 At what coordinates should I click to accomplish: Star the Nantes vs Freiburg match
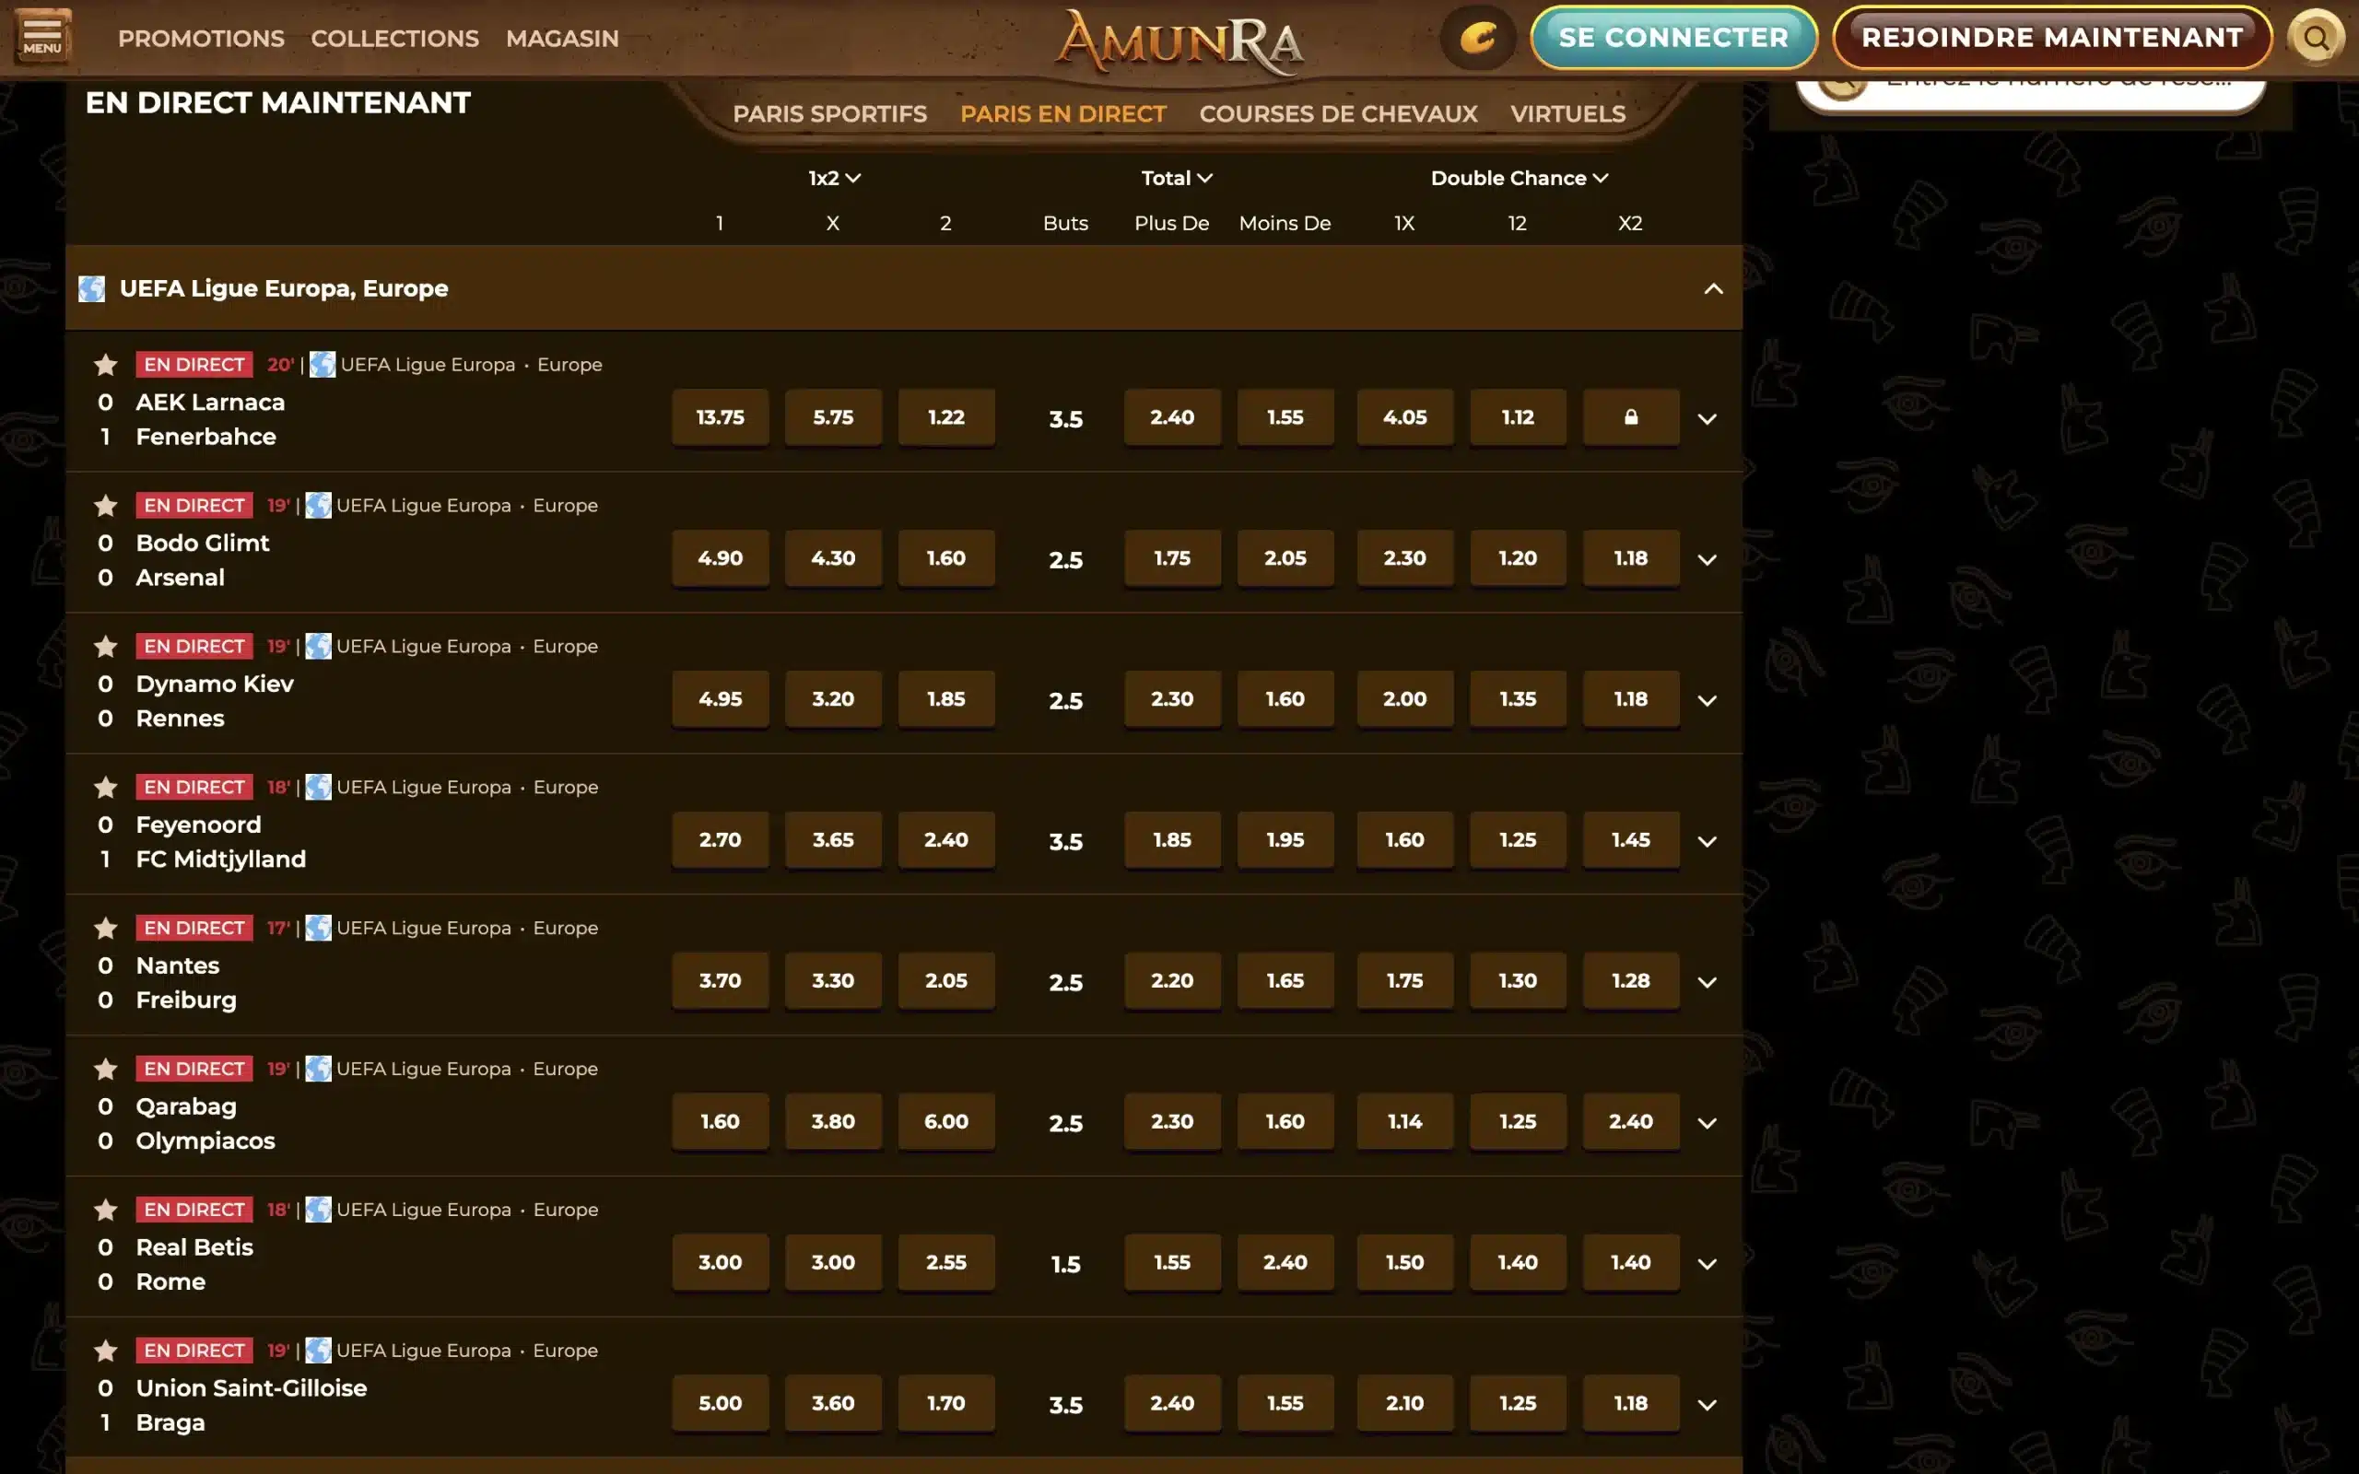(x=105, y=928)
